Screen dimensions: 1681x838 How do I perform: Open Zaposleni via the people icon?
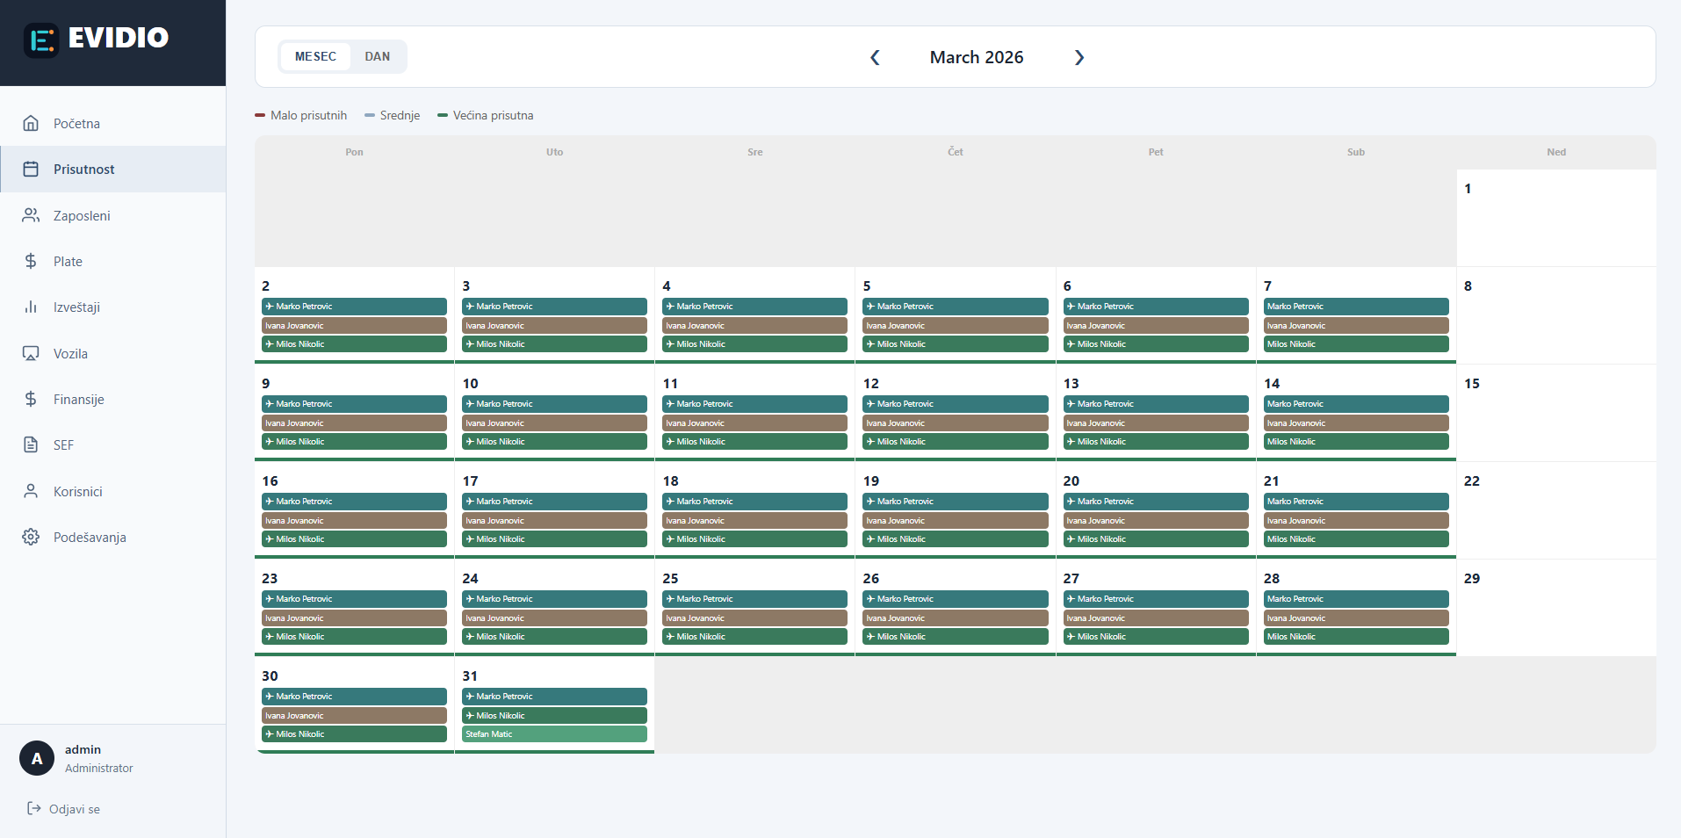click(31, 215)
